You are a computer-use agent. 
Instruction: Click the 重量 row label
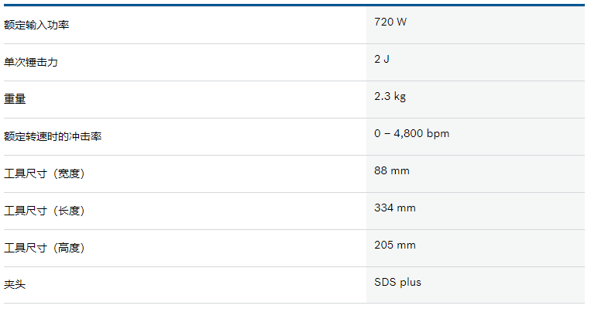point(15,99)
